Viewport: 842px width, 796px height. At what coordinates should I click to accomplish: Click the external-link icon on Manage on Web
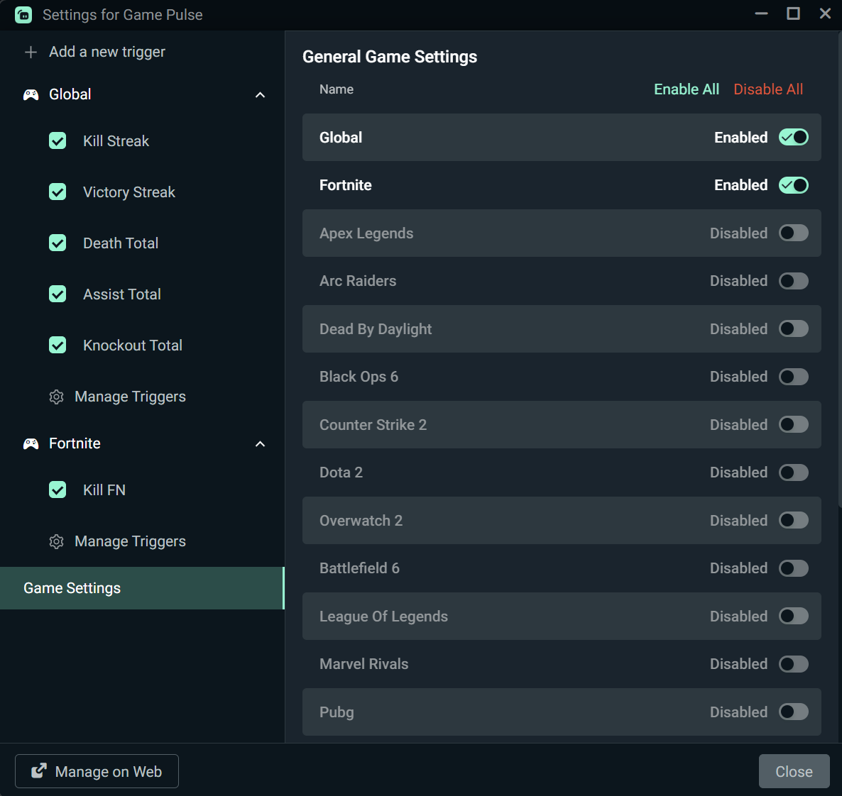[x=39, y=771]
